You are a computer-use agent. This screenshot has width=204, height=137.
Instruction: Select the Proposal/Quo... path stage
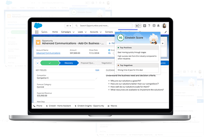pos(87,63)
